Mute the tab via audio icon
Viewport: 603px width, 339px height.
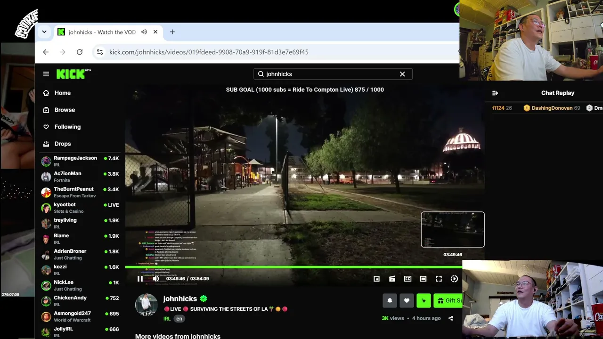coord(144,32)
